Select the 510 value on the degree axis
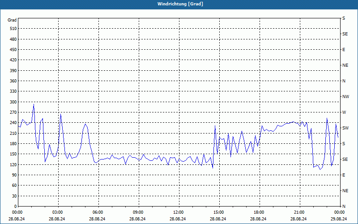Screen dimensions: 358x224 tap(13, 29)
